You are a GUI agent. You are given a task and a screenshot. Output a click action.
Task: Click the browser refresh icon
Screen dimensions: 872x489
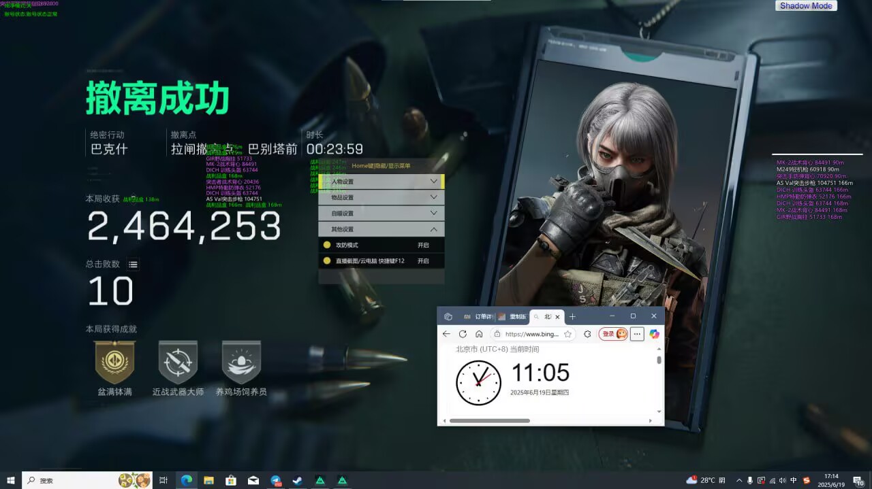pos(463,334)
